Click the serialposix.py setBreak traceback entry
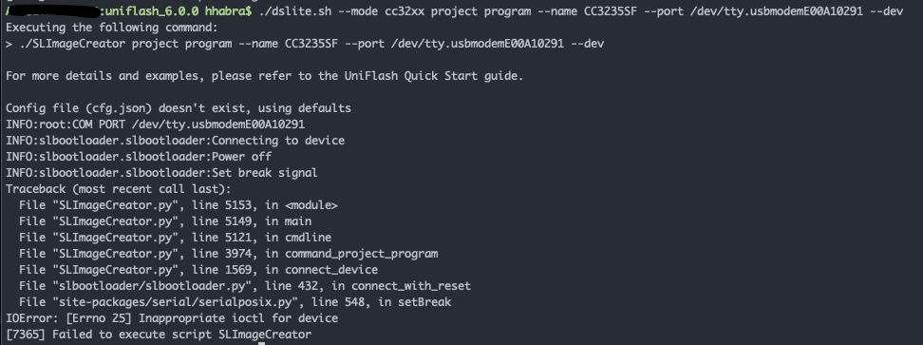923x345 pixels. 235,302
